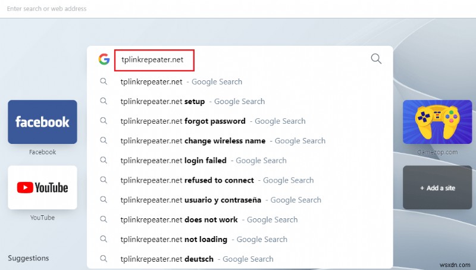Screen dimensions: 476x270
Task: Select the not loading suggestion
Action: 203,239
